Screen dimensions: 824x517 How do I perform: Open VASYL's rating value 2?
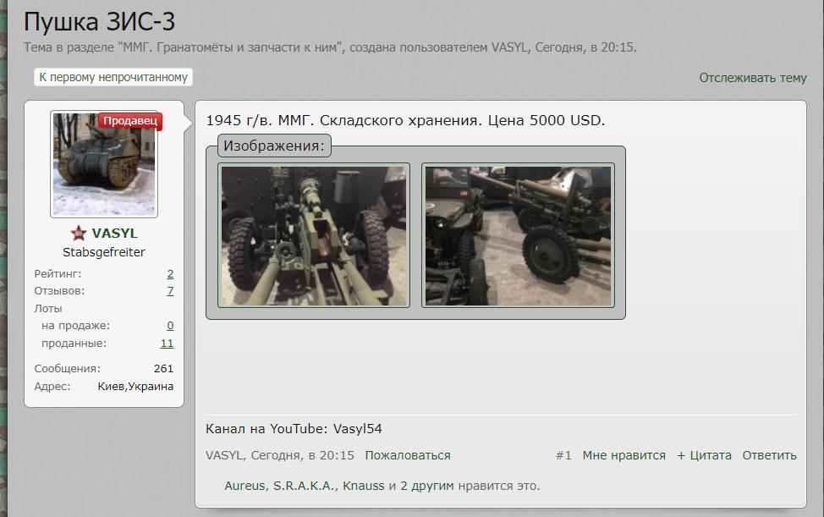[x=169, y=273]
